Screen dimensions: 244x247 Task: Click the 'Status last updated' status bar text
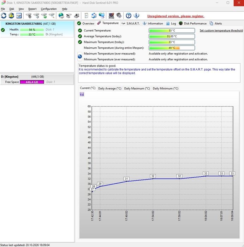pyautogui.click(x=25, y=245)
